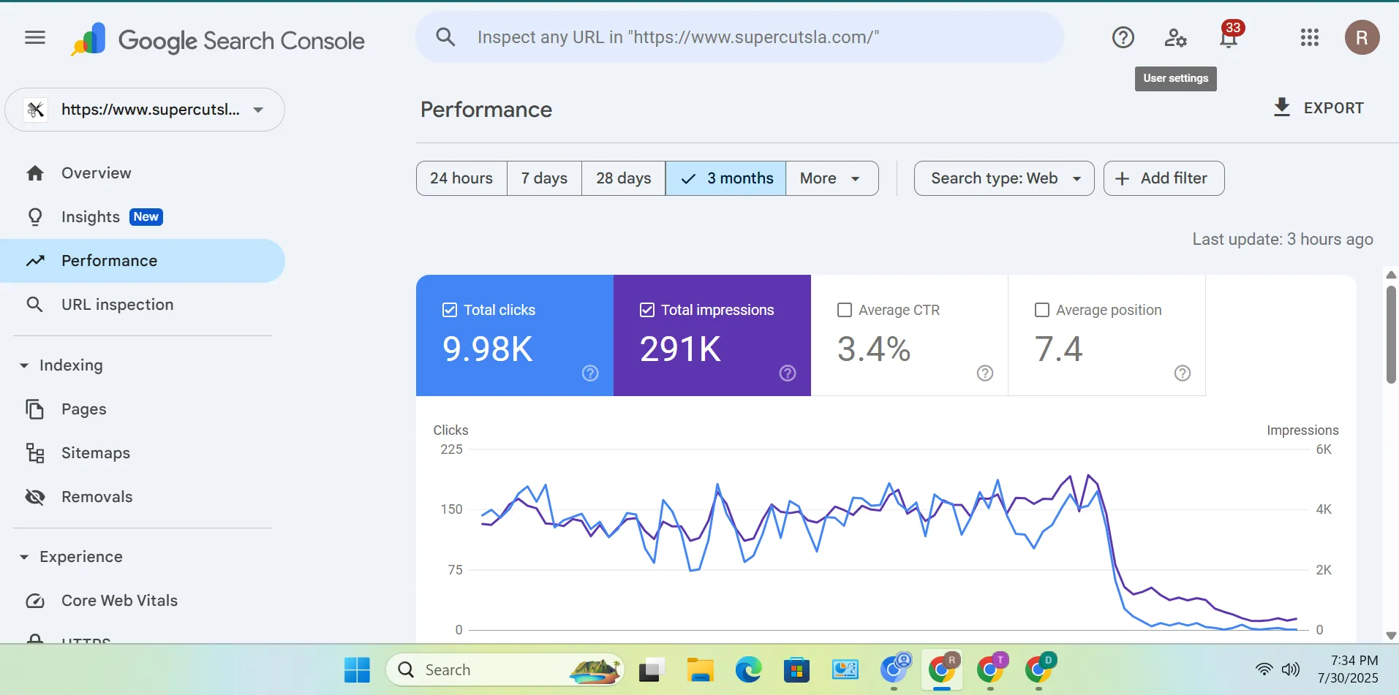This screenshot has height=695, width=1399.
Task: Click the Sitemaps tree icon
Action: click(35, 453)
